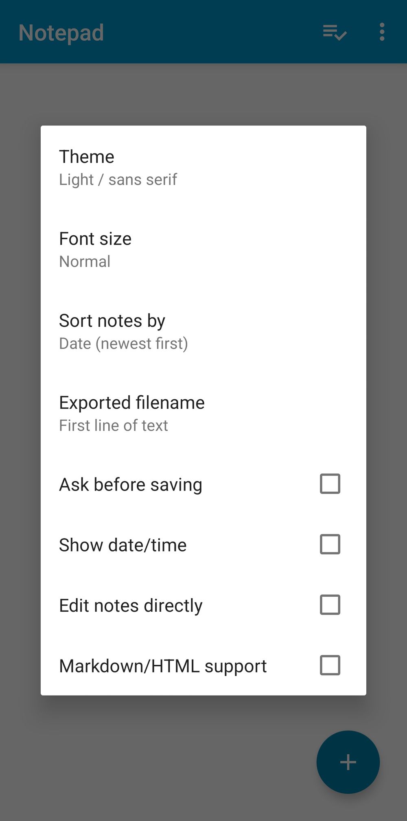
Task: Turn on Markdown/HTML support checkbox
Action: tap(330, 666)
